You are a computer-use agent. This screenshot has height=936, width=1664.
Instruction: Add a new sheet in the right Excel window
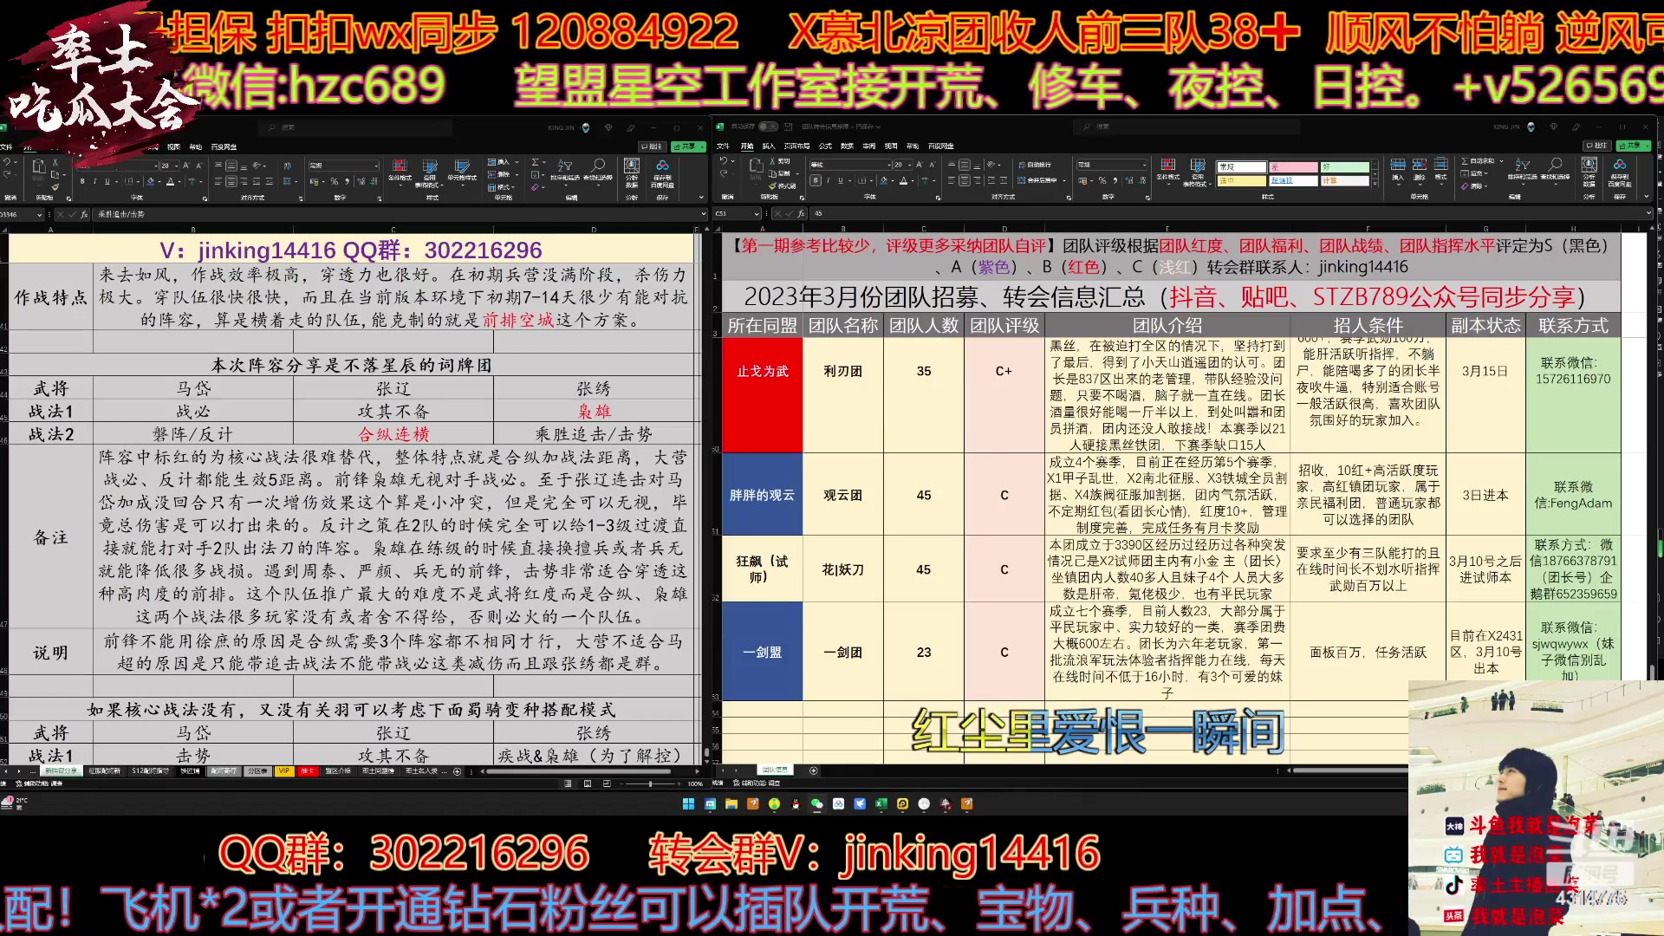click(x=813, y=770)
